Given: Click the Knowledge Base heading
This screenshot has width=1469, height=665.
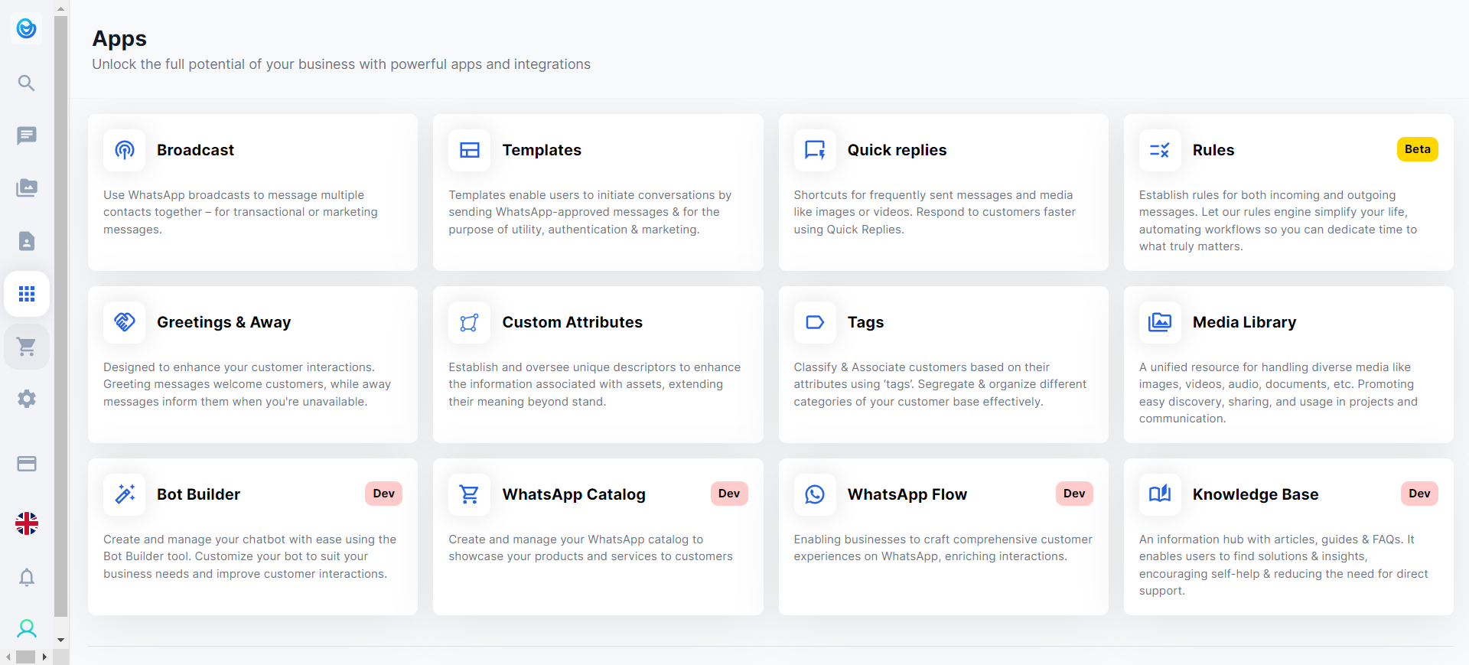Looking at the screenshot, I should (x=1255, y=494).
